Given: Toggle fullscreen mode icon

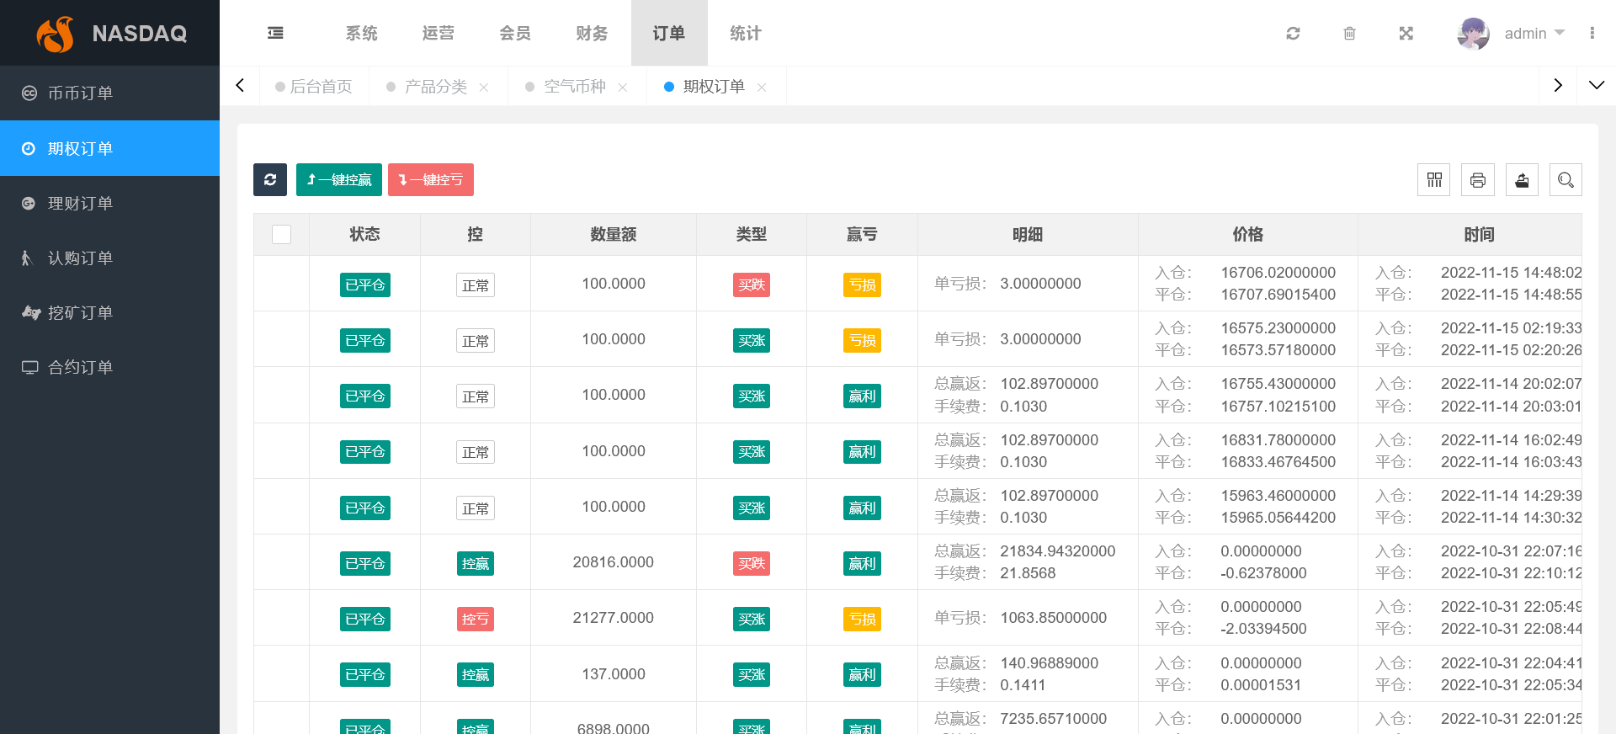Looking at the screenshot, I should [1406, 34].
